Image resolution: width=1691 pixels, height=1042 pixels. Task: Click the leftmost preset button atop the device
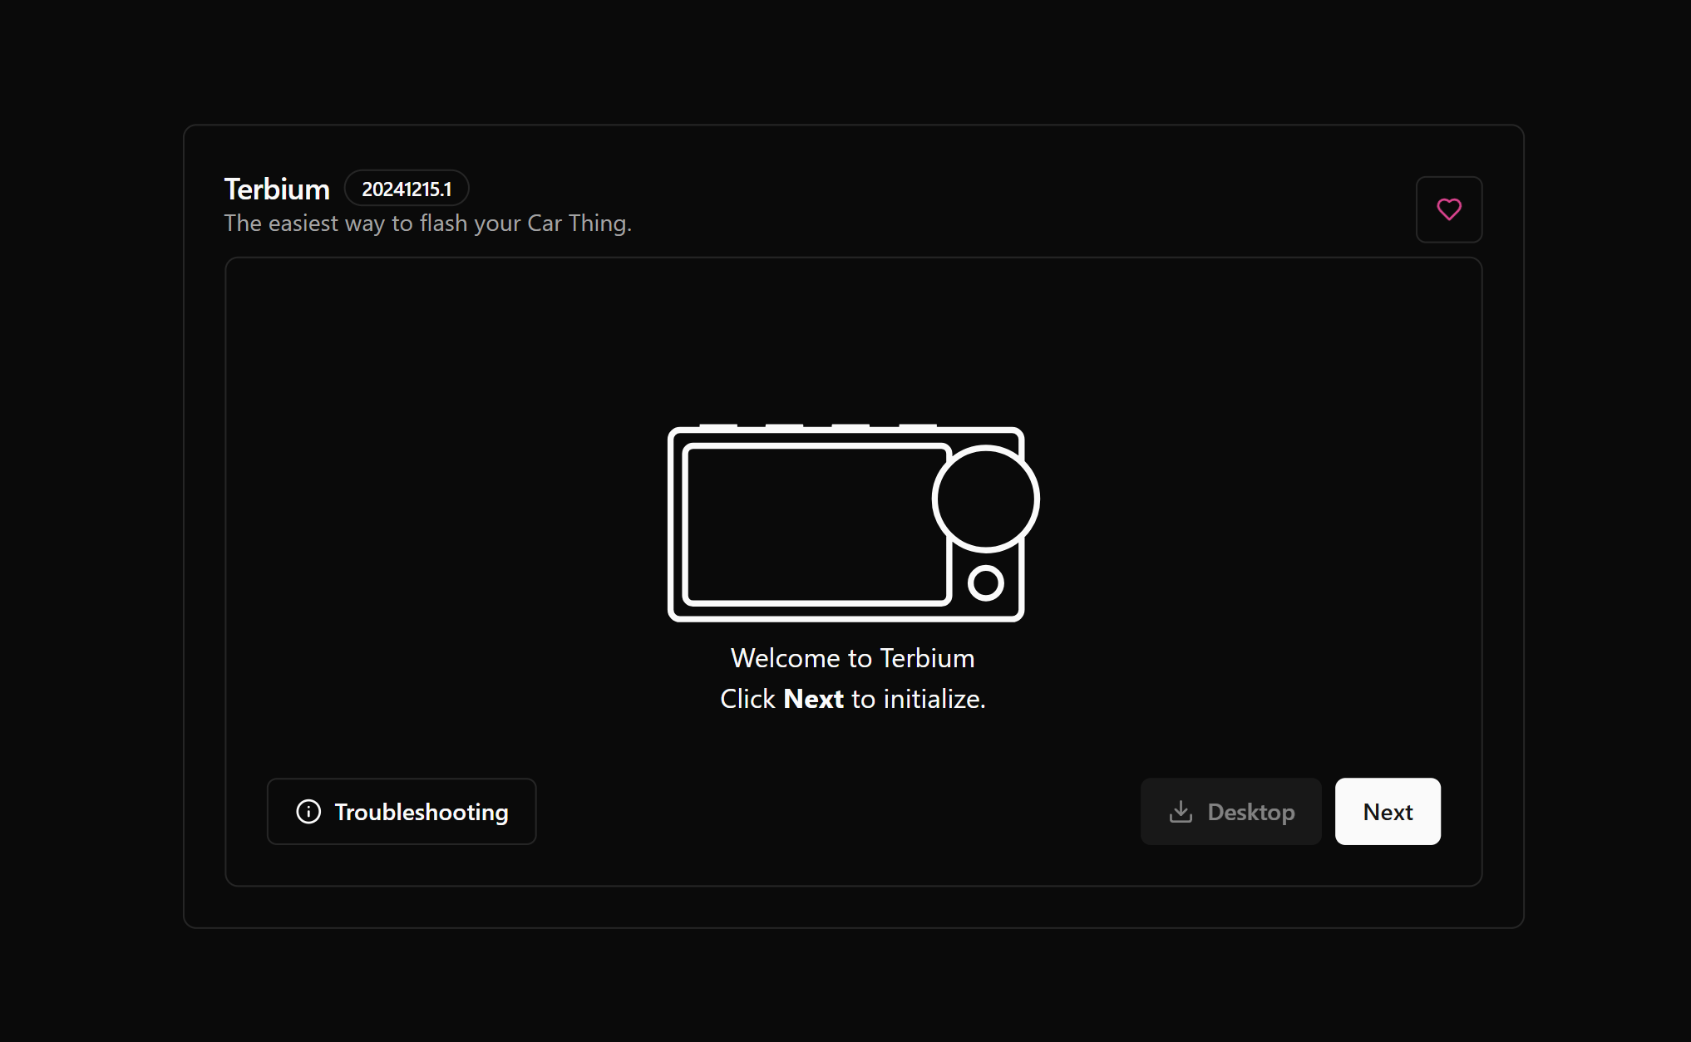[x=718, y=426]
